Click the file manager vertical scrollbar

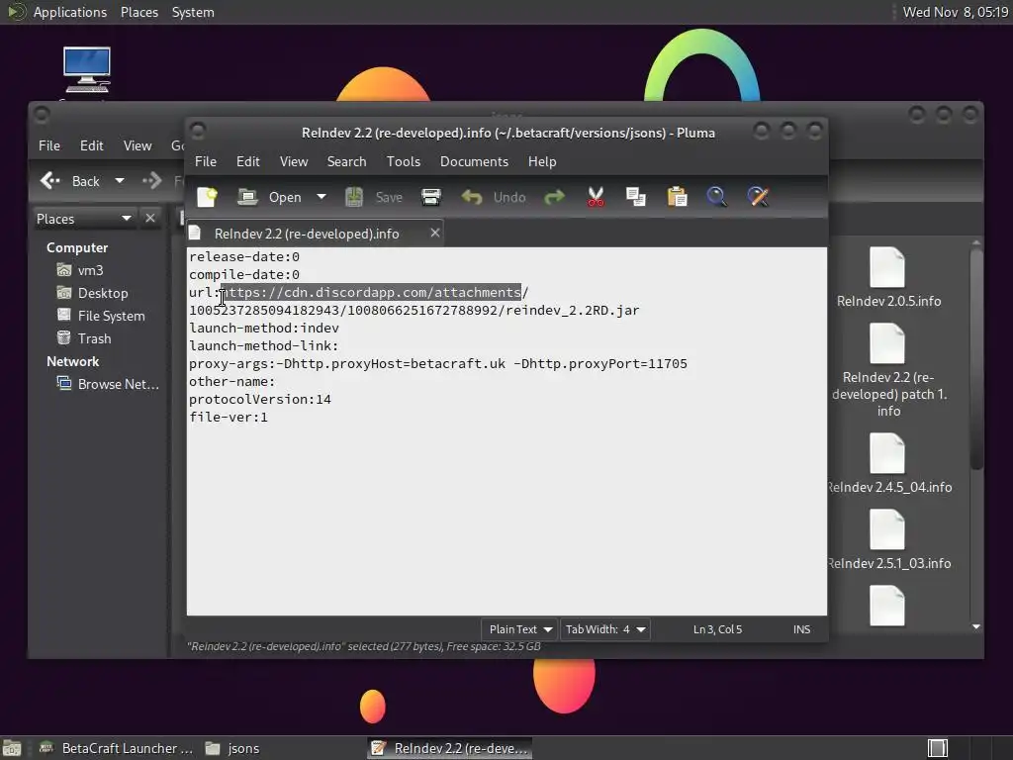pyautogui.click(x=976, y=358)
